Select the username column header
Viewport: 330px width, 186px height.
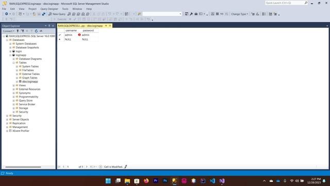[x=71, y=30]
